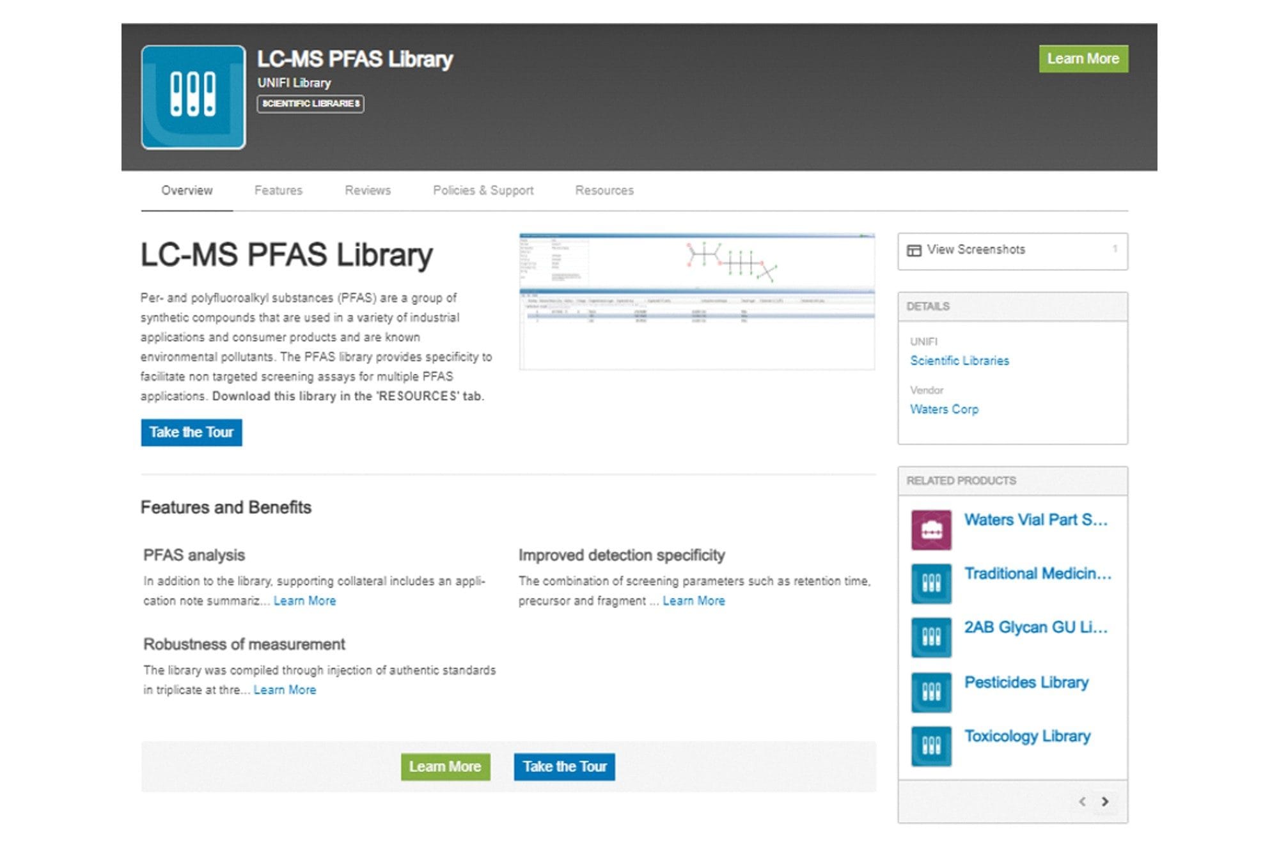The width and height of the screenshot is (1279, 852).
Task: Open the Policies & Support tab
Action: click(x=483, y=190)
